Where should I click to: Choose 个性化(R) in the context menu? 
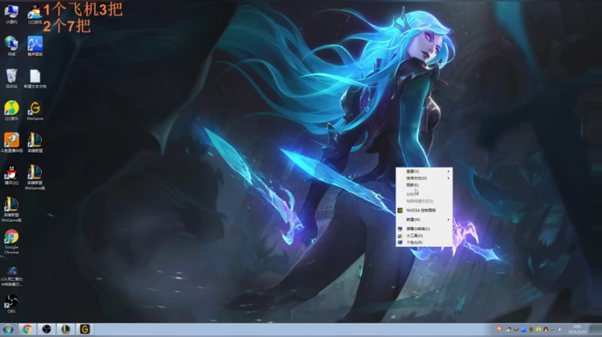424,243
